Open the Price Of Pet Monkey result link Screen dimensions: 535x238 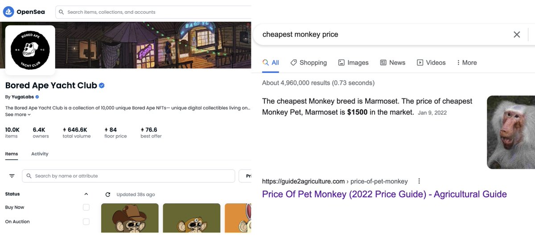click(384, 194)
